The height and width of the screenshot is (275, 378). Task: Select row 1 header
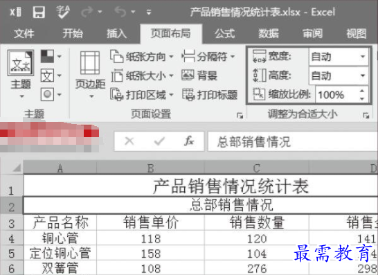pyautogui.click(x=11, y=185)
